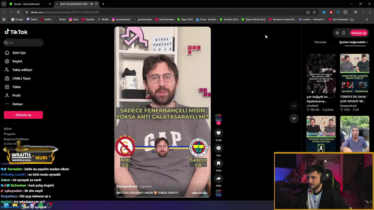Click the round coin icon in the top-right header
The height and width of the screenshot is (210, 374).
point(337,33)
